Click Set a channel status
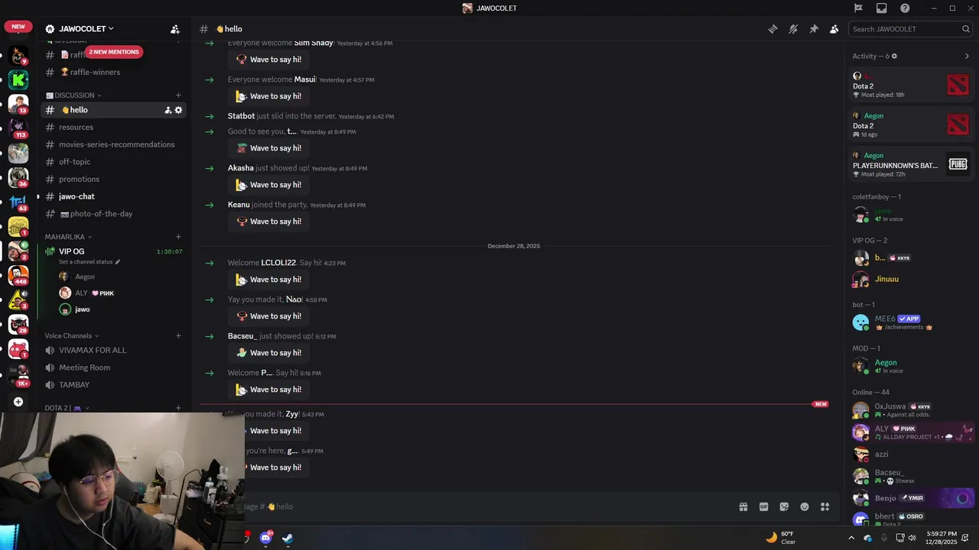The image size is (979, 550). [x=89, y=262]
